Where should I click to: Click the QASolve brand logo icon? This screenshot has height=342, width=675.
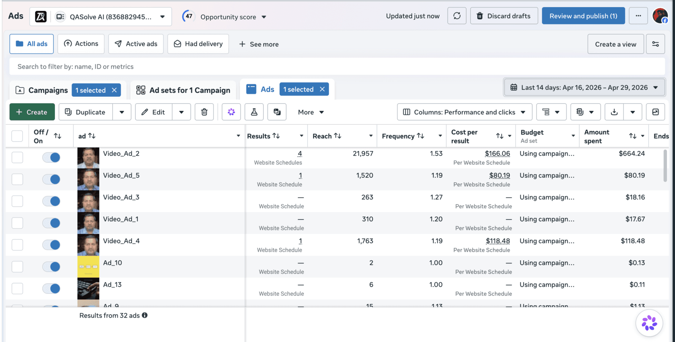(x=40, y=16)
